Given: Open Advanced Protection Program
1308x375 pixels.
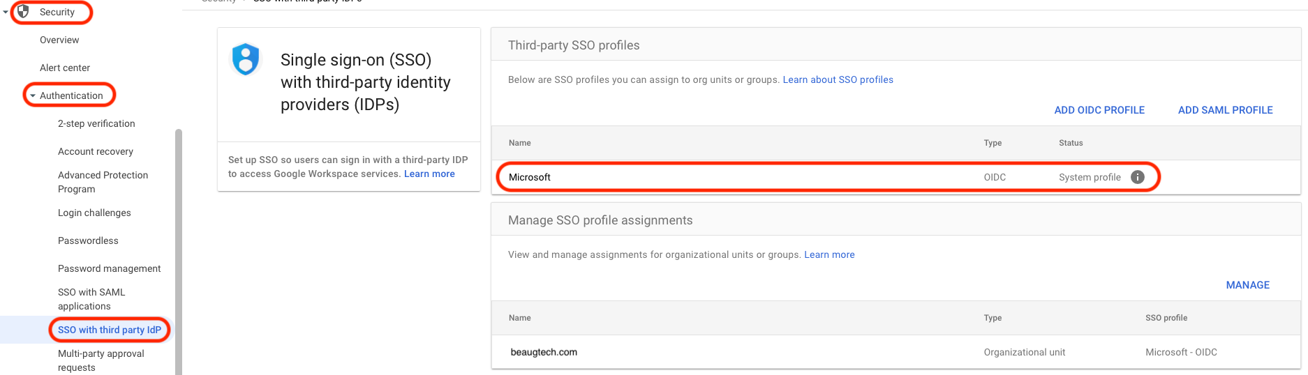Looking at the screenshot, I should click(x=103, y=182).
